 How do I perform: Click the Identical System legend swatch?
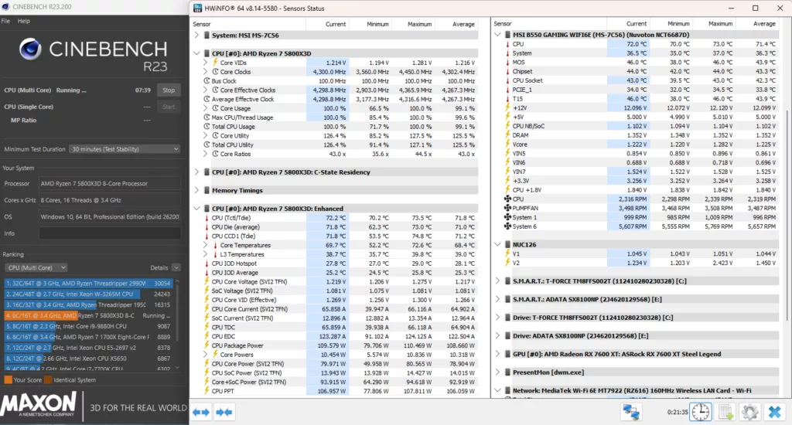(48, 380)
